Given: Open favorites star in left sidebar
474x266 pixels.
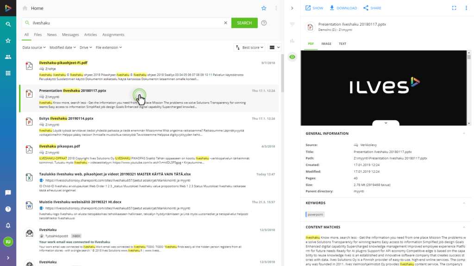Looking at the screenshot, I should [x=8, y=41].
